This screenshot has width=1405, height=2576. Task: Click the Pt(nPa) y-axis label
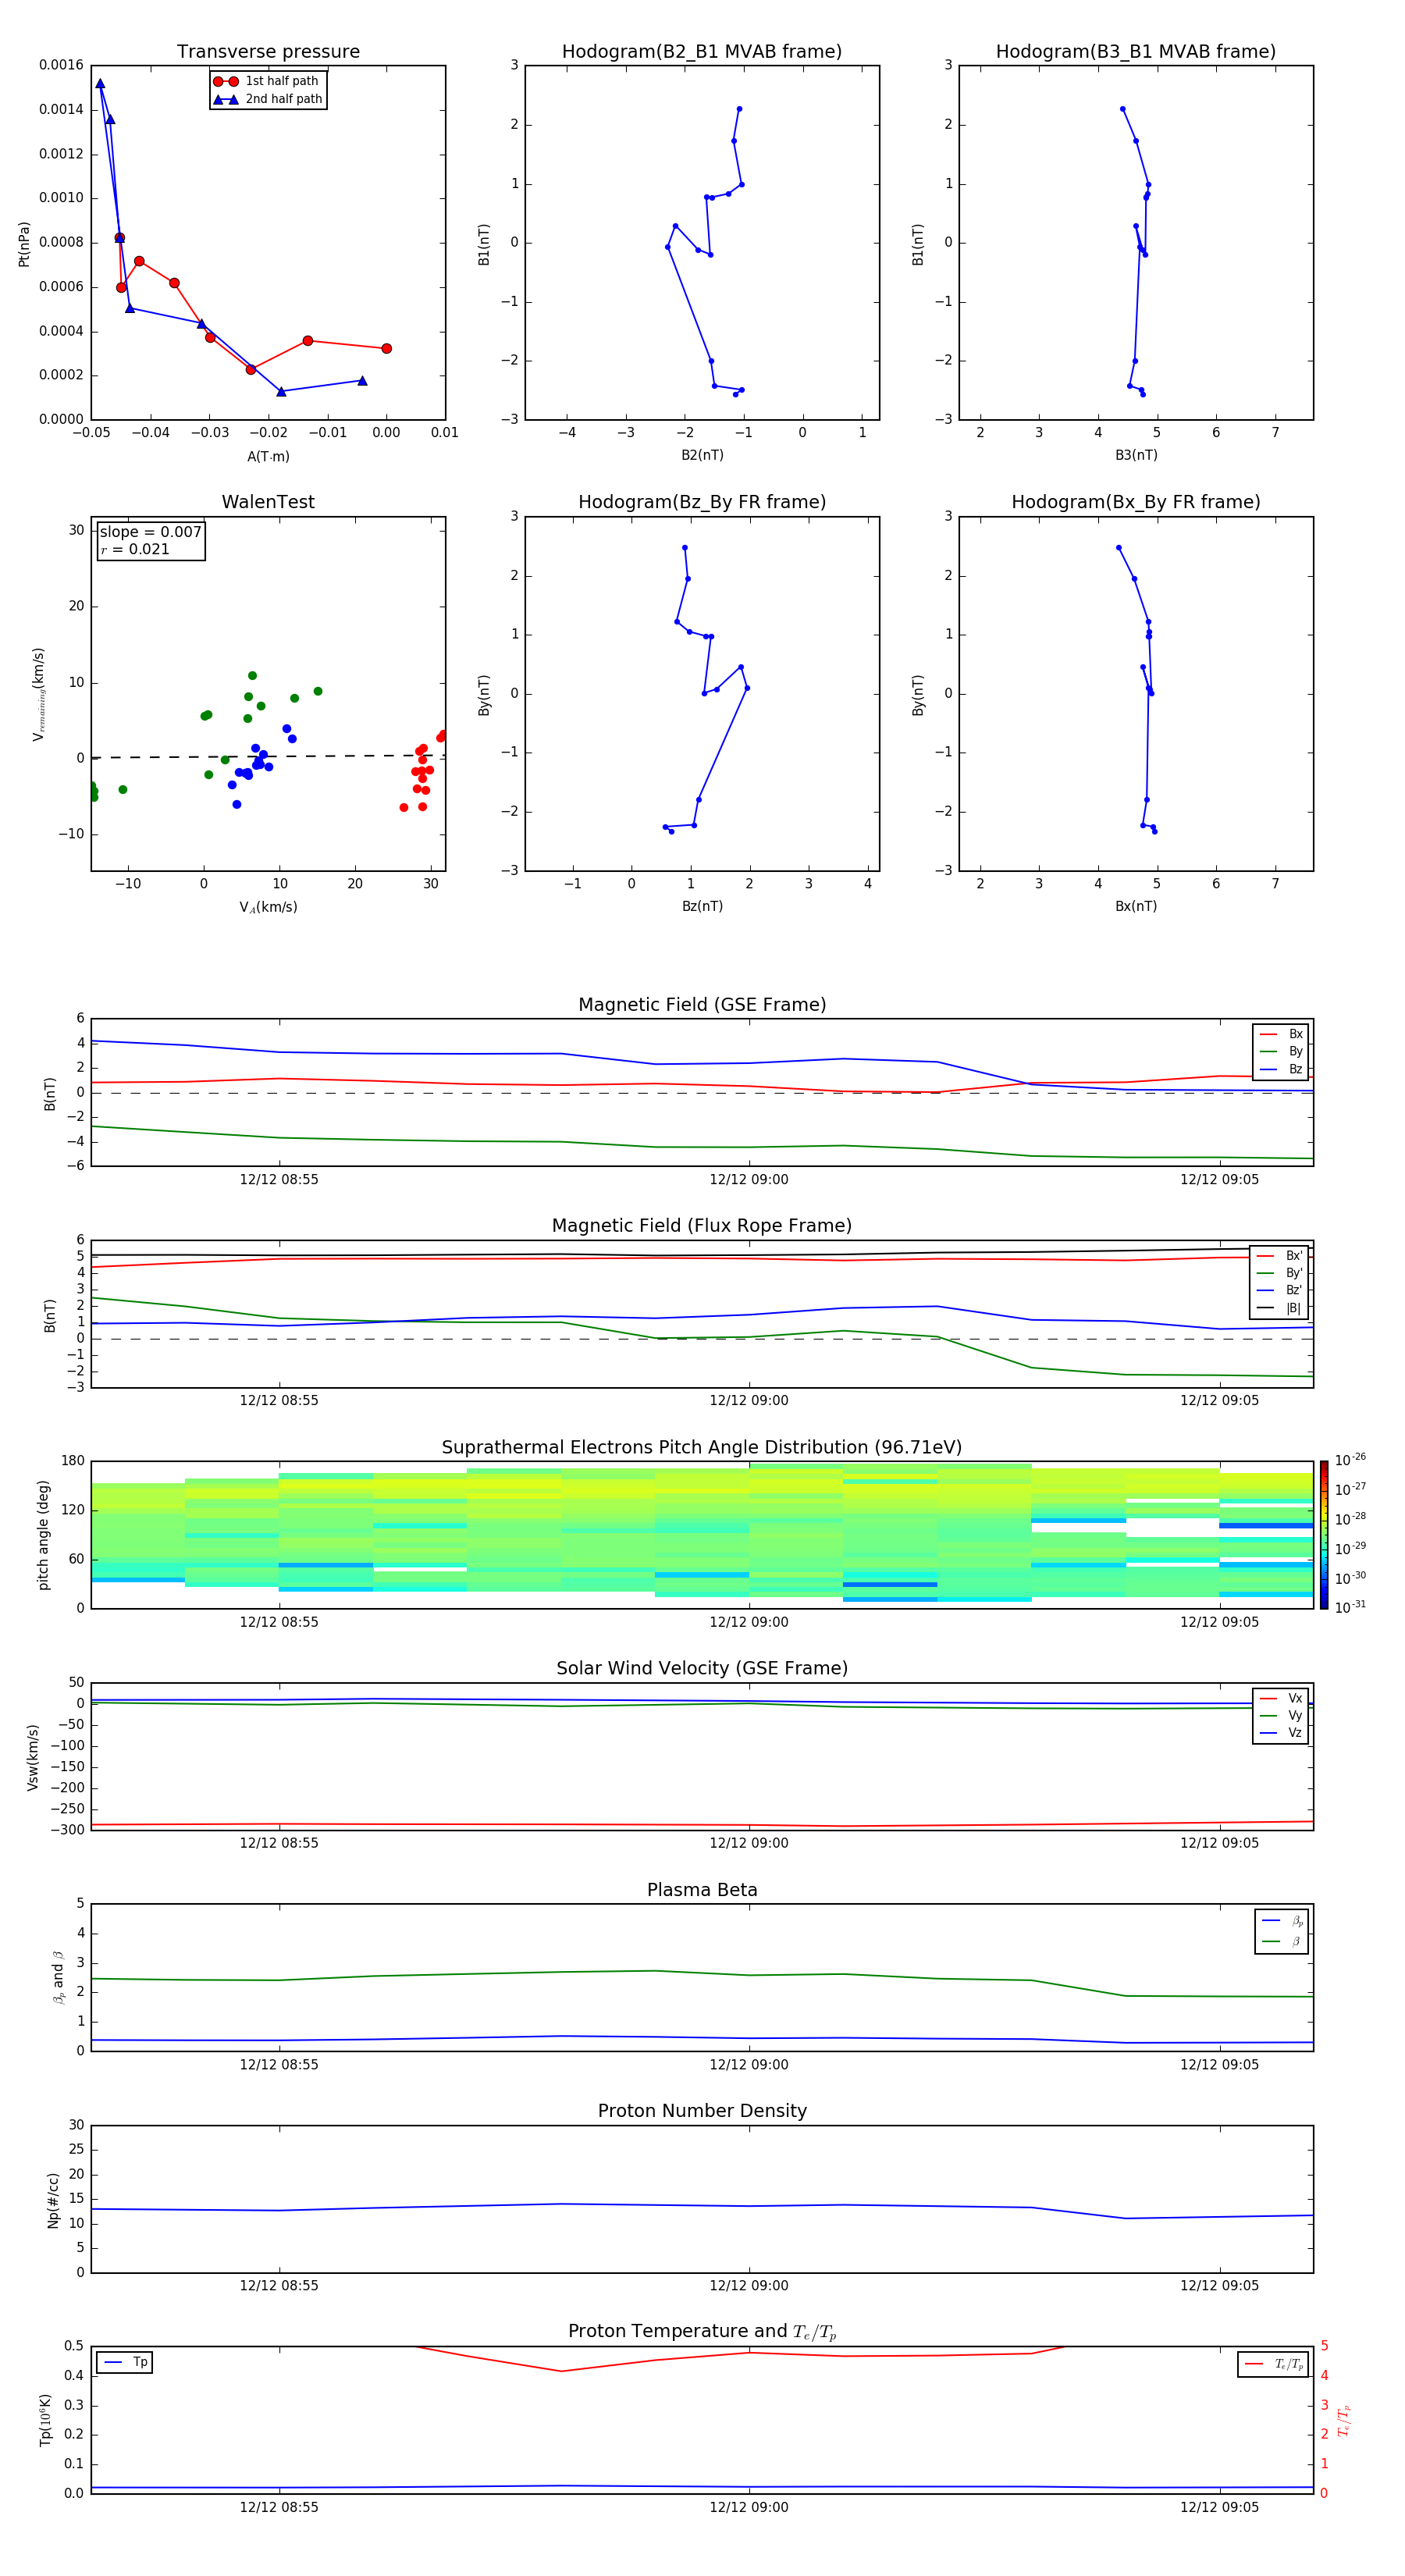pyautogui.click(x=24, y=244)
